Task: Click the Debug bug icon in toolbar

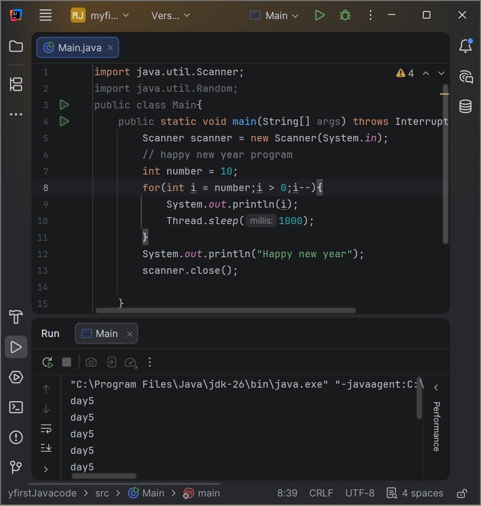Action: click(345, 16)
